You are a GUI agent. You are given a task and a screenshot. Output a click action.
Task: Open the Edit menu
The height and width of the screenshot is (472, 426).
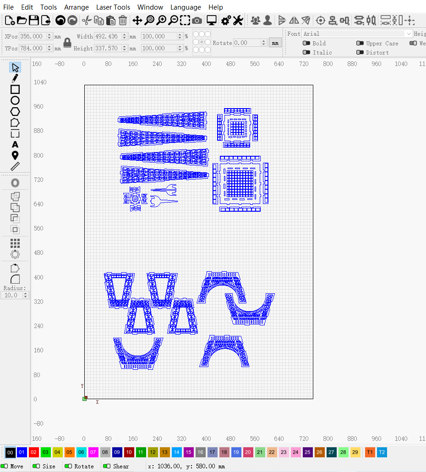click(x=27, y=7)
